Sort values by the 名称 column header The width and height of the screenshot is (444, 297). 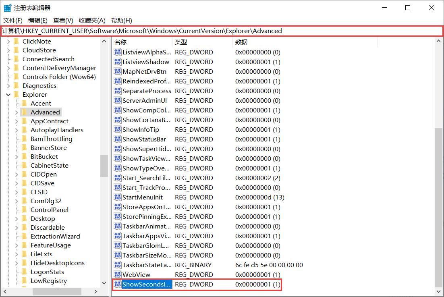pyautogui.click(x=142, y=42)
